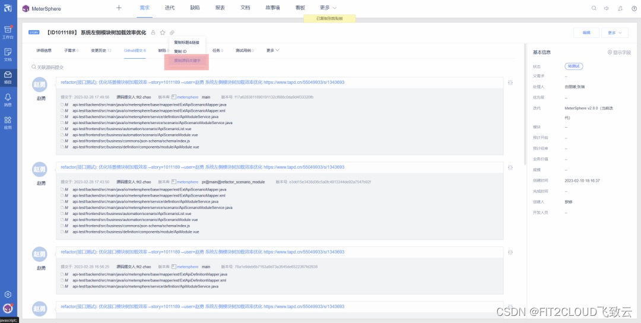Switch to the 需求 top navigation tab
This screenshot has height=323, width=641.
tap(145, 8)
